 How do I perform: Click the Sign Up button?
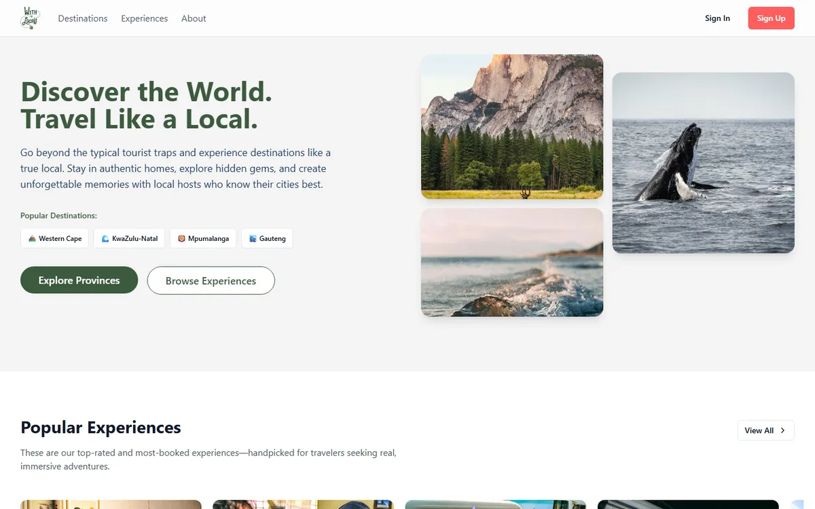pyautogui.click(x=771, y=18)
